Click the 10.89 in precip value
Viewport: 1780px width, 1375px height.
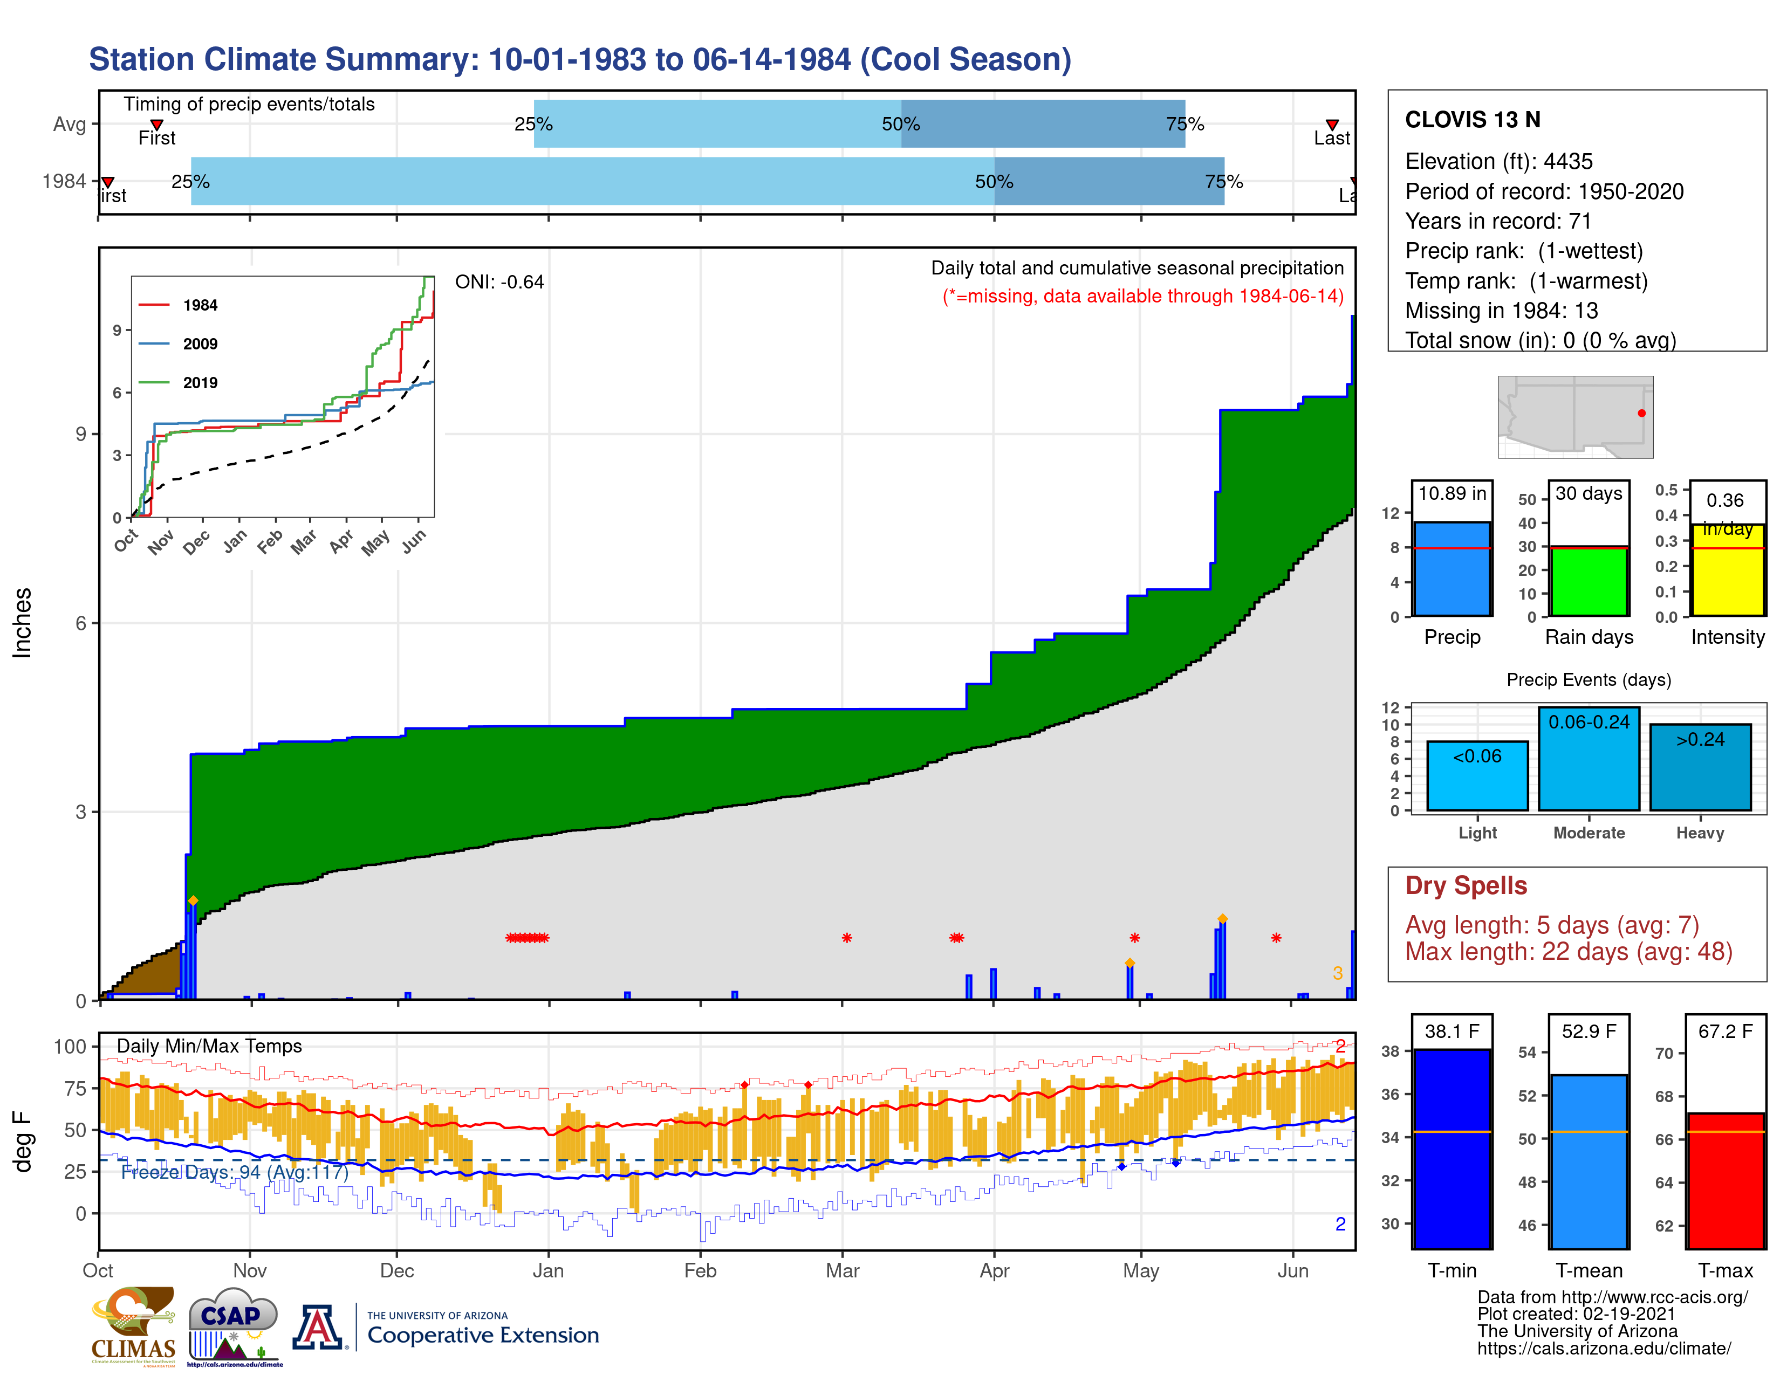pyautogui.click(x=1452, y=493)
